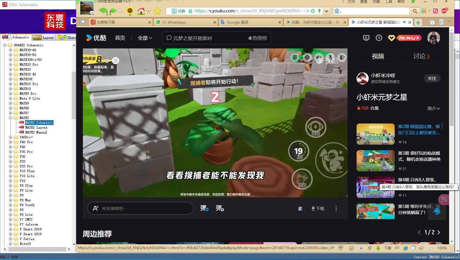Click the Youku page vertical scrollbar
The height and width of the screenshot is (260, 460).
point(451,79)
